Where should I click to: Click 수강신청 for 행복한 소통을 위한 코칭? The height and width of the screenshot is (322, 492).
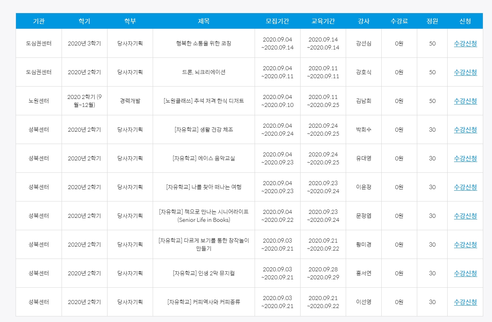point(465,43)
